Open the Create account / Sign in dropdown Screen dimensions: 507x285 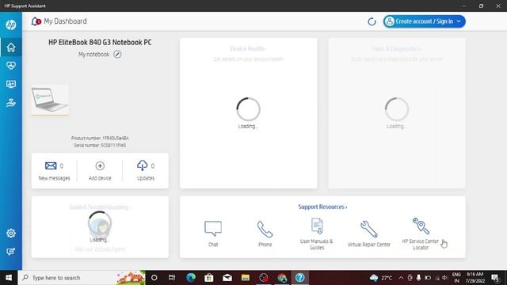425,21
